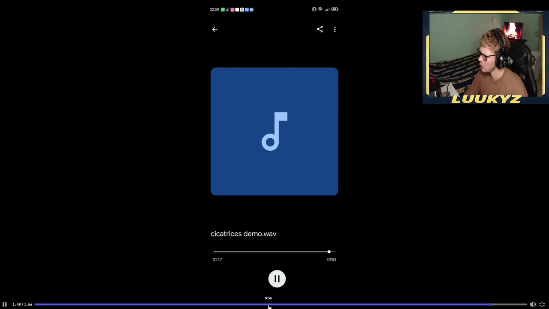The width and height of the screenshot is (549, 309).
Task: Click the cloud notification icon
Action: [251, 9]
